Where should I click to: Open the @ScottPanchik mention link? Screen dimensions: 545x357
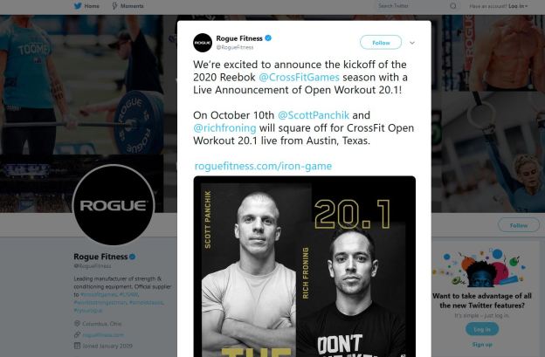[314, 115]
